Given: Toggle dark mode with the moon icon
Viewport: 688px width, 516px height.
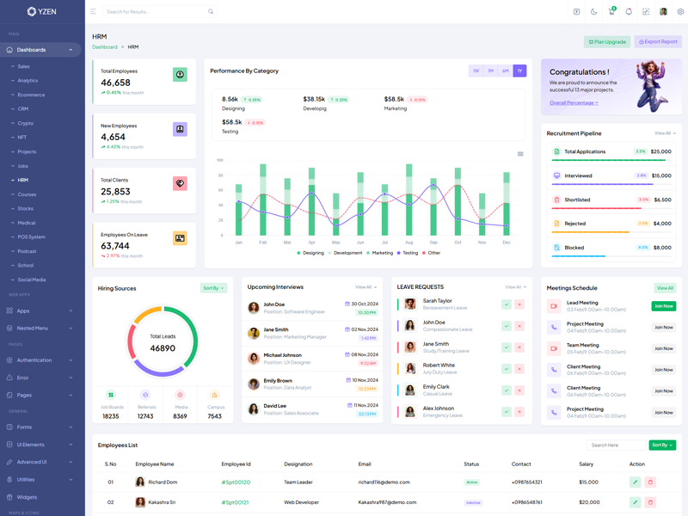Looking at the screenshot, I should pyautogui.click(x=593, y=12).
